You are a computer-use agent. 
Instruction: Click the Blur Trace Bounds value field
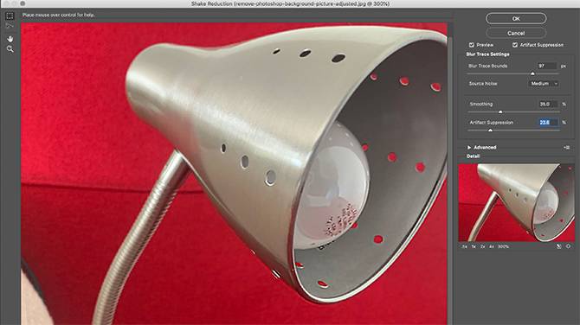pos(547,66)
